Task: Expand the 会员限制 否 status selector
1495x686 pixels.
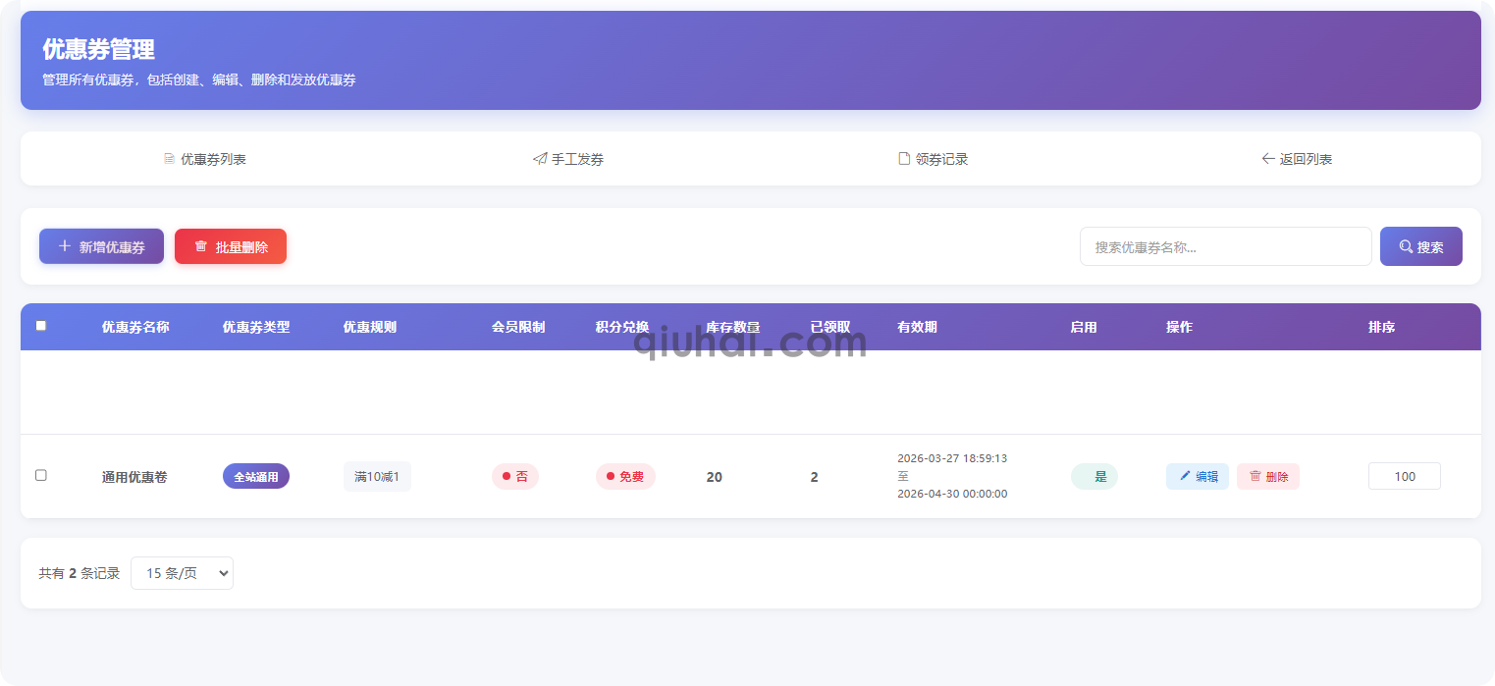Action: coord(515,476)
